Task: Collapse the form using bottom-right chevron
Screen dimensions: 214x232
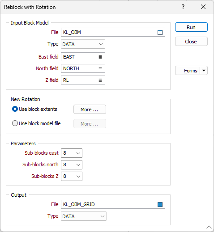Action: coord(209,227)
